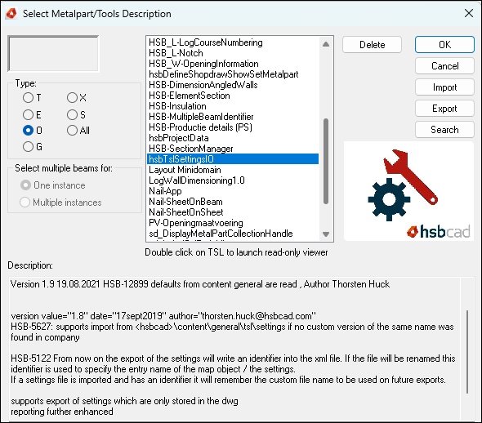The image size is (482, 423).
Task: Click the Version 1.9 description line
Action: (x=200, y=284)
